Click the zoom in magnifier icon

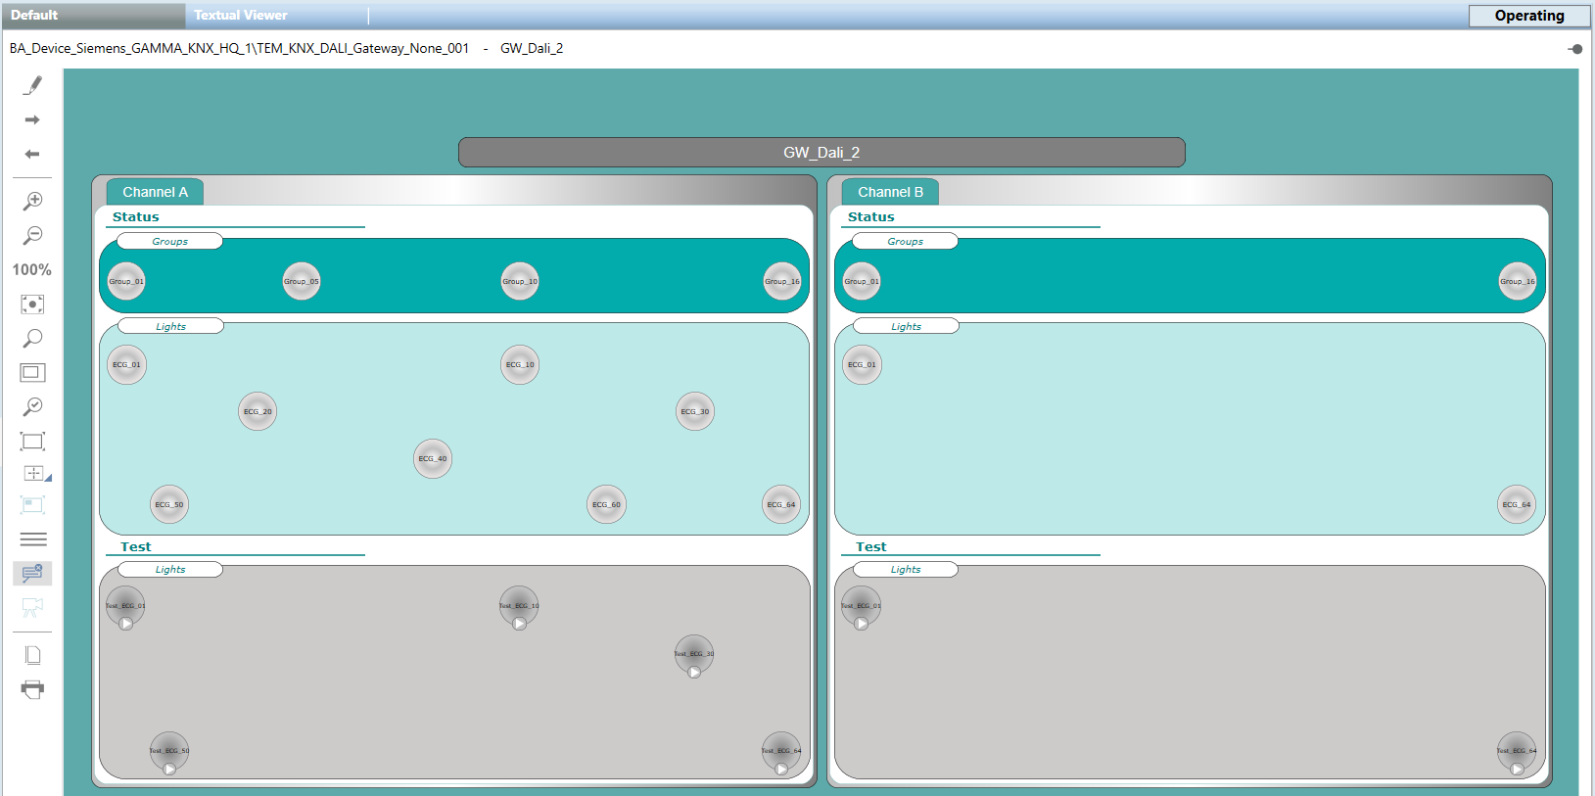coord(32,201)
